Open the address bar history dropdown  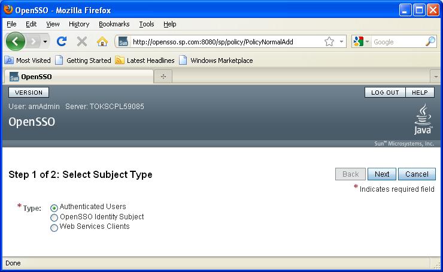(x=341, y=42)
